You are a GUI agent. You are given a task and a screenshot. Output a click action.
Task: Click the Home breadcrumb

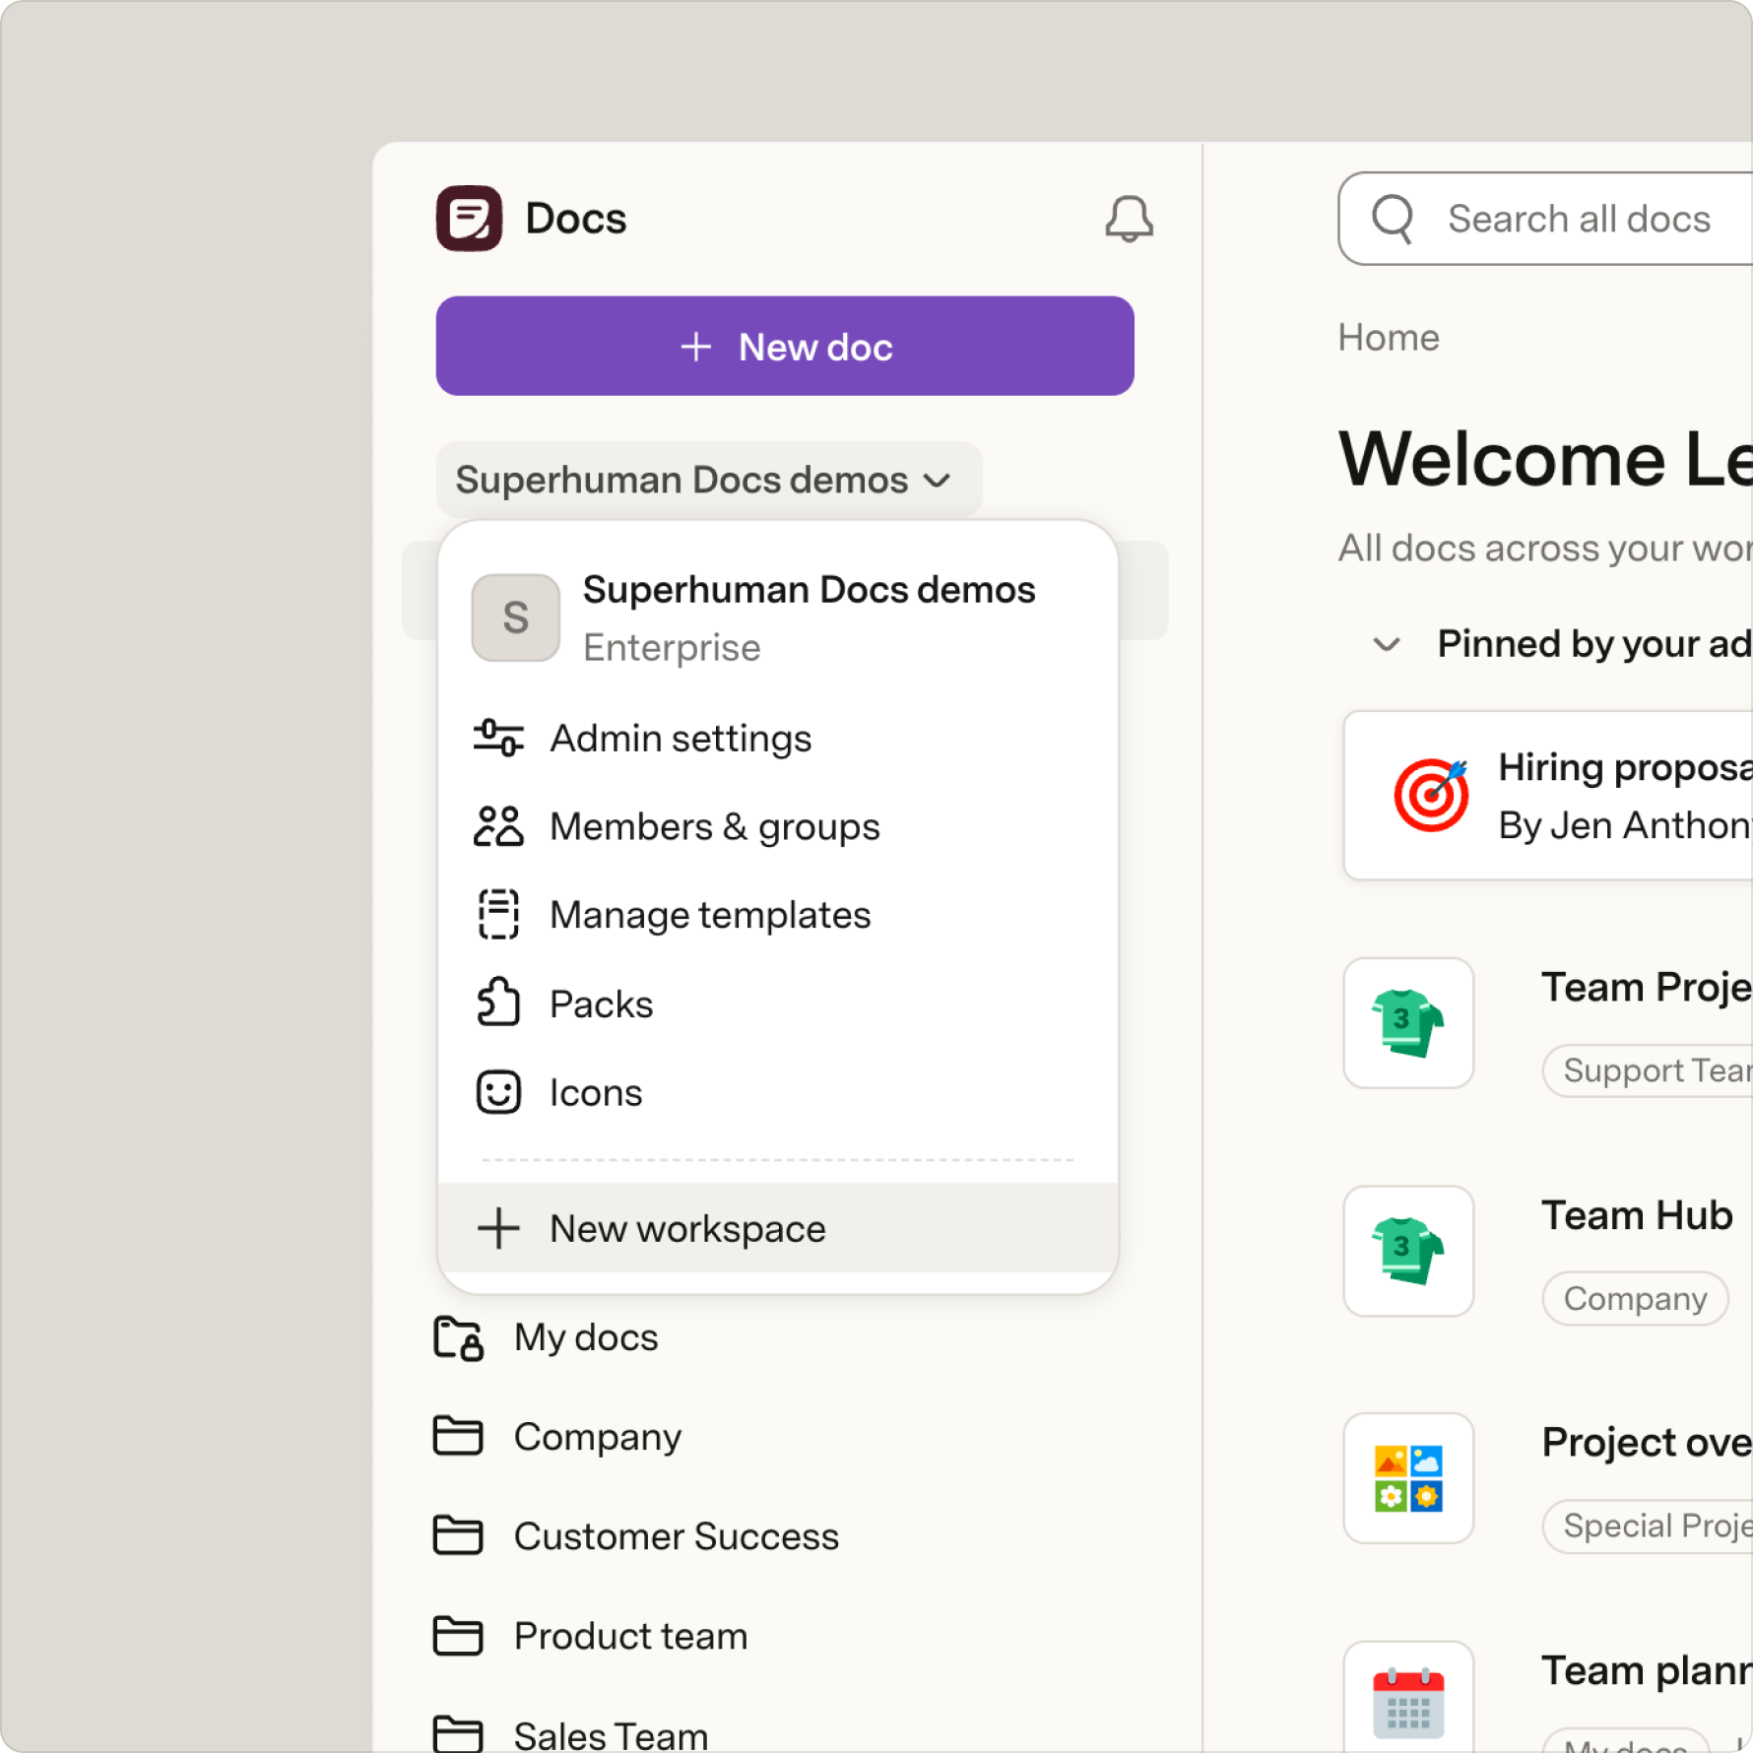pos(1389,337)
